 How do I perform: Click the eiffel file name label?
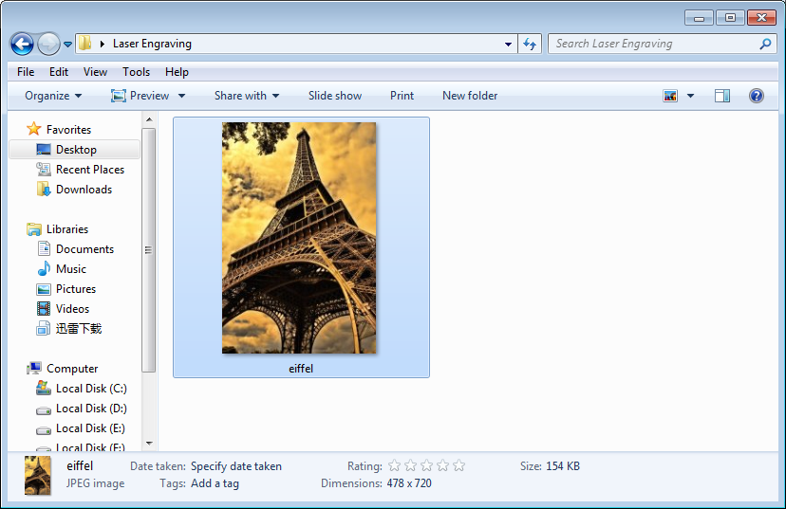pos(301,369)
